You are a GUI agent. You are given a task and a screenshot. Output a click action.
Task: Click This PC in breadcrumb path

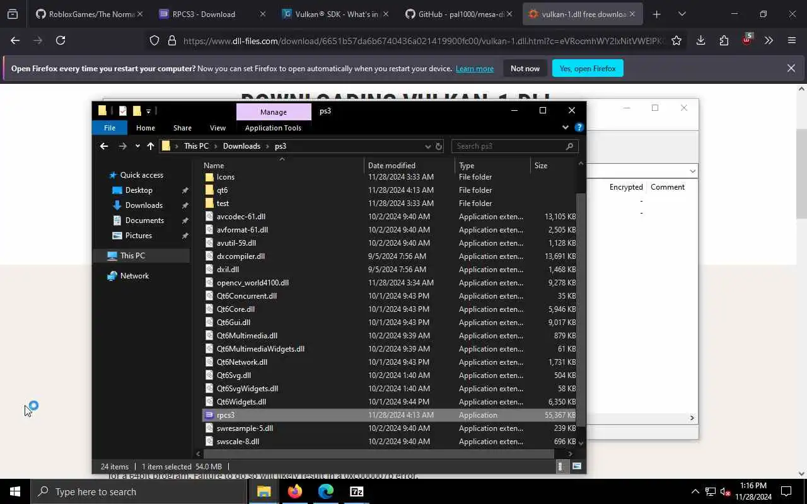pyautogui.click(x=196, y=146)
